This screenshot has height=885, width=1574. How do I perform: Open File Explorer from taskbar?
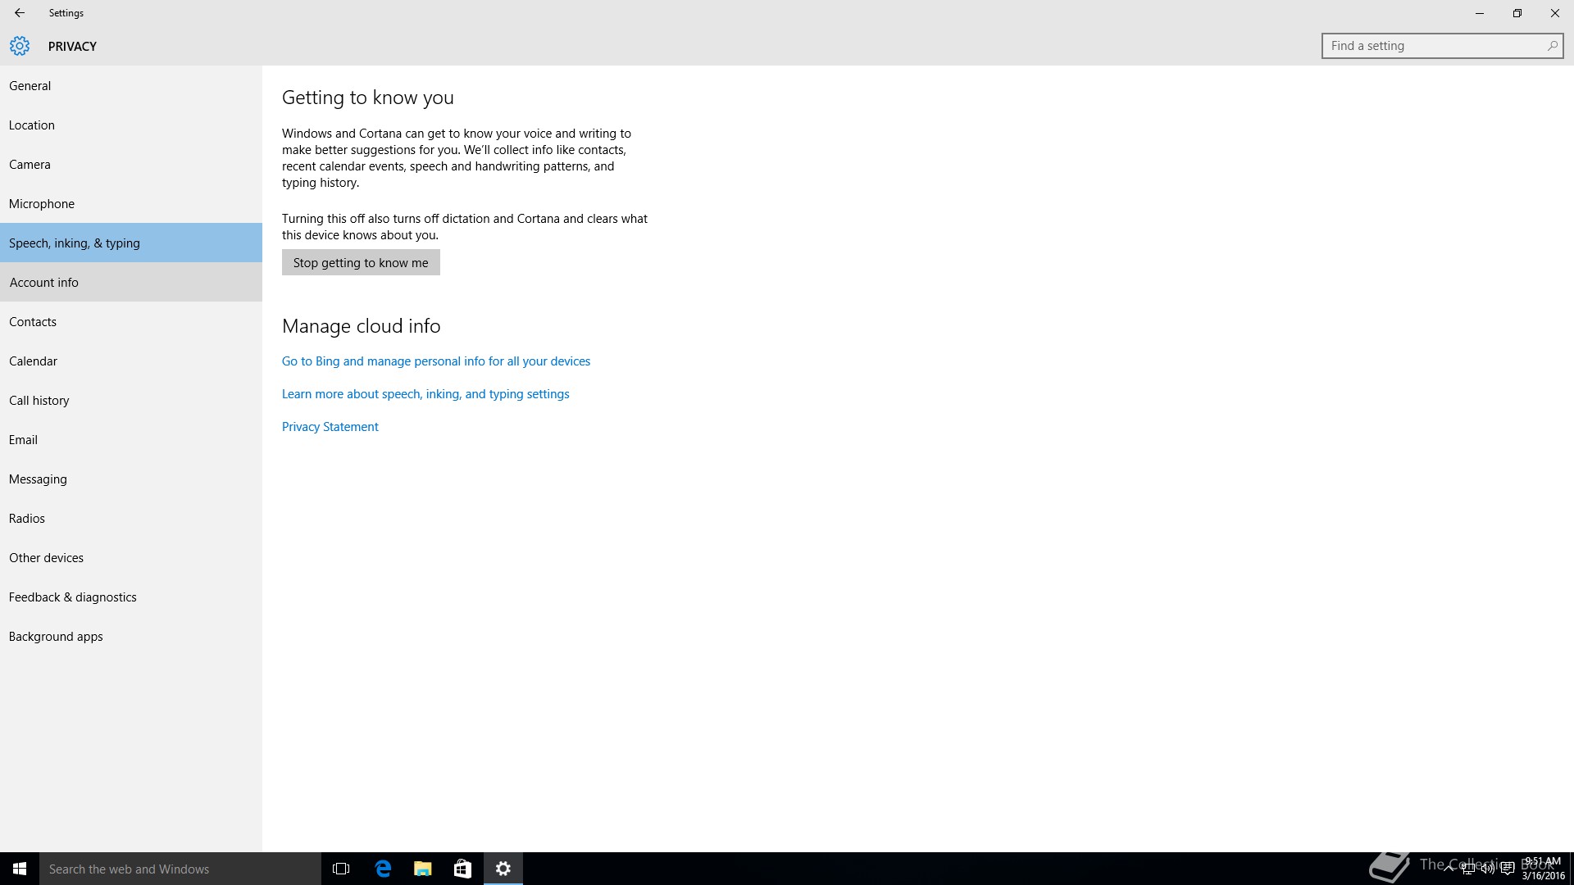(423, 869)
